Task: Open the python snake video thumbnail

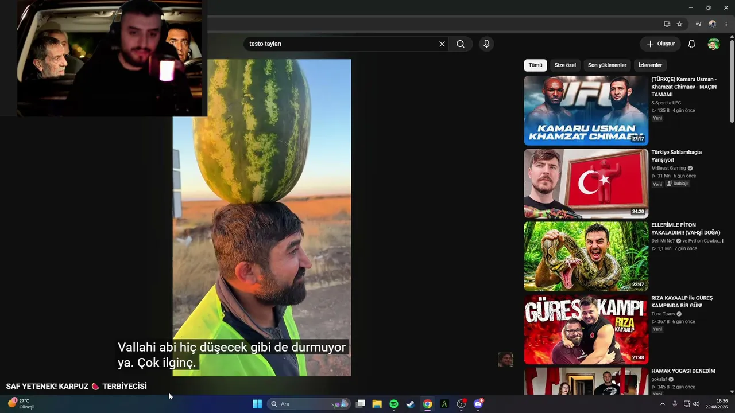Action: coord(586,256)
